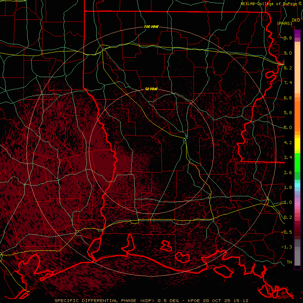303x303 pixels.
Task: Click the -0.5 legend tick label
Action: point(287,232)
